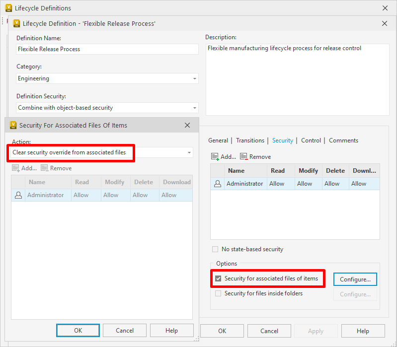The image size is (397, 347).
Task: Switch to the Control tab
Action: [311, 140]
